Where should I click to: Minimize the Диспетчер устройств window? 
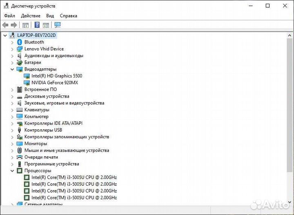251,6
